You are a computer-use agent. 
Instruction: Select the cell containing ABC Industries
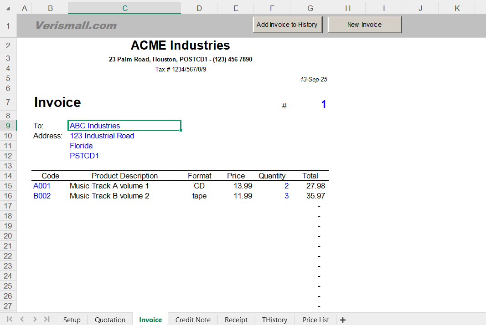click(x=124, y=126)
